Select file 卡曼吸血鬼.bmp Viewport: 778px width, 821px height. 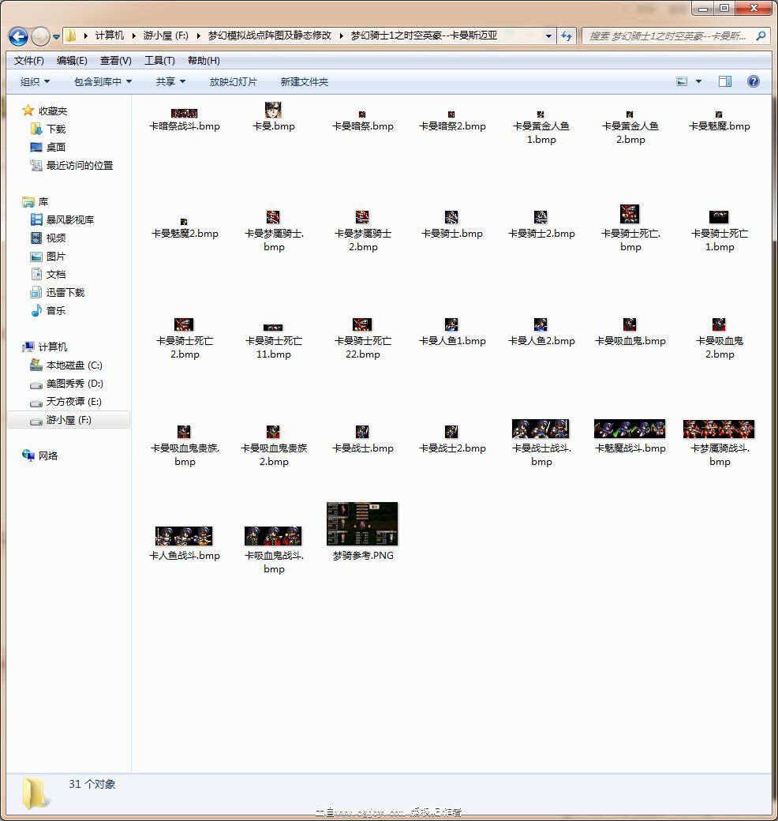click(630, 332)
